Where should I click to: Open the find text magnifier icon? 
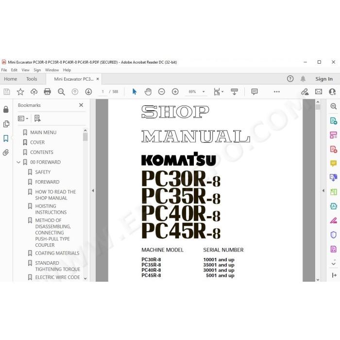coord(61,92)
